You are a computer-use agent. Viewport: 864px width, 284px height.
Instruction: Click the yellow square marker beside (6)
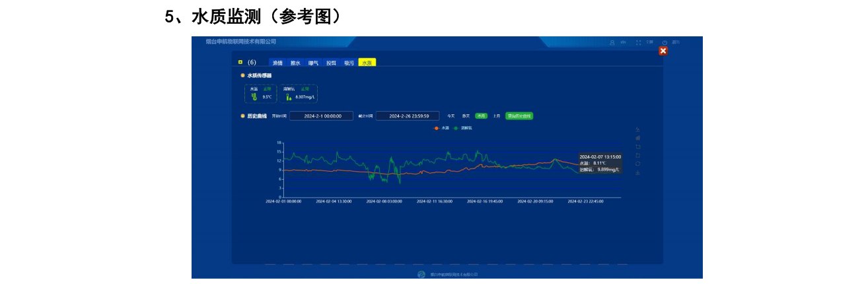[x=240, y=62]
